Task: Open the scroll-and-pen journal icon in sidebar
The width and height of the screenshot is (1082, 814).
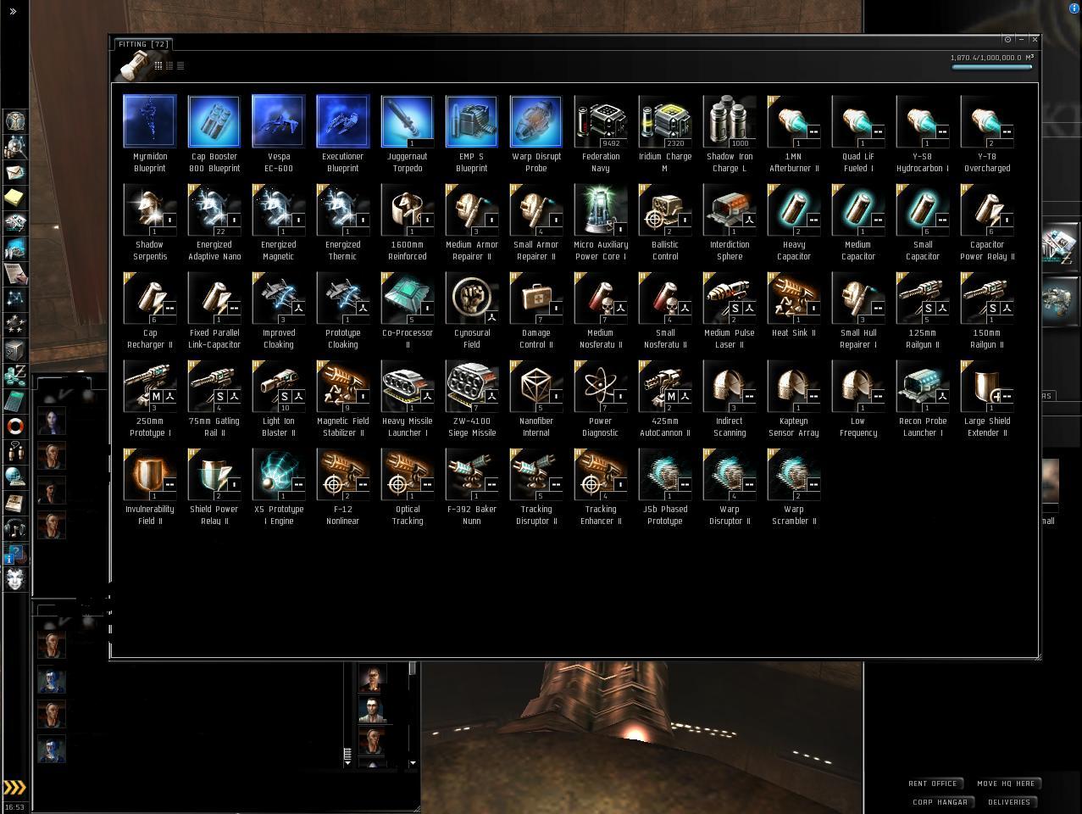Action: pyautogui.click(x=15, y=273)
